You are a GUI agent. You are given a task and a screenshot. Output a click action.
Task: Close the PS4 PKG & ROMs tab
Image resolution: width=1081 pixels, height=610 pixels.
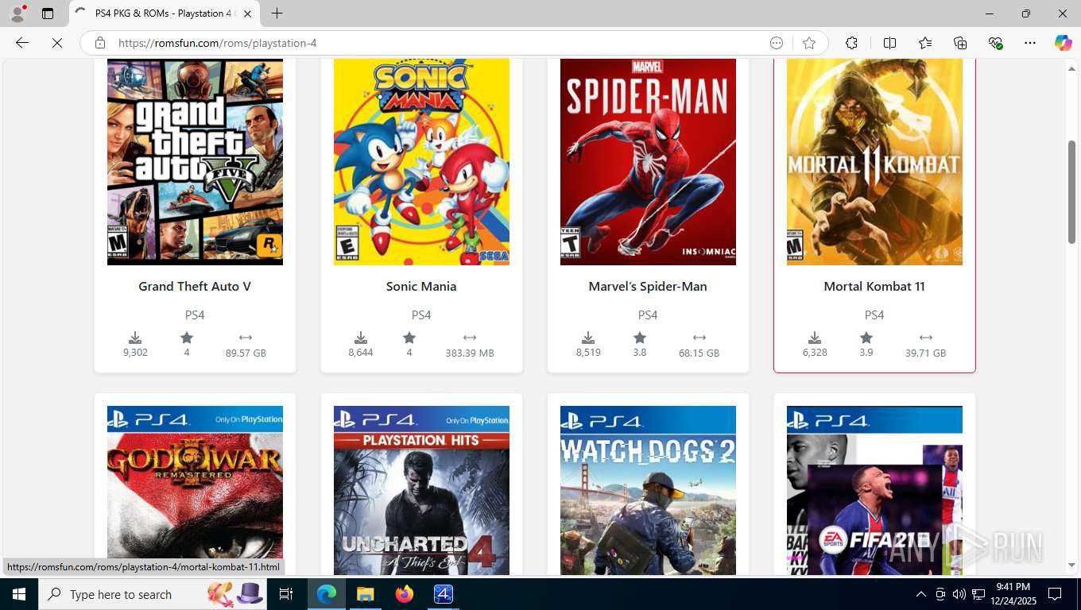point(248,14)
